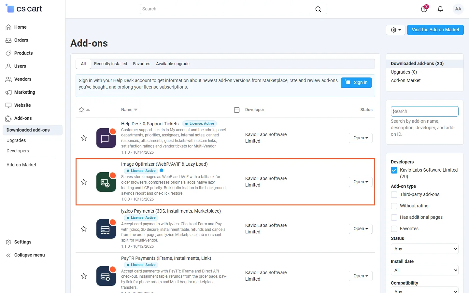
Task: Open the Install date select box
Action: tap(425, 270)
